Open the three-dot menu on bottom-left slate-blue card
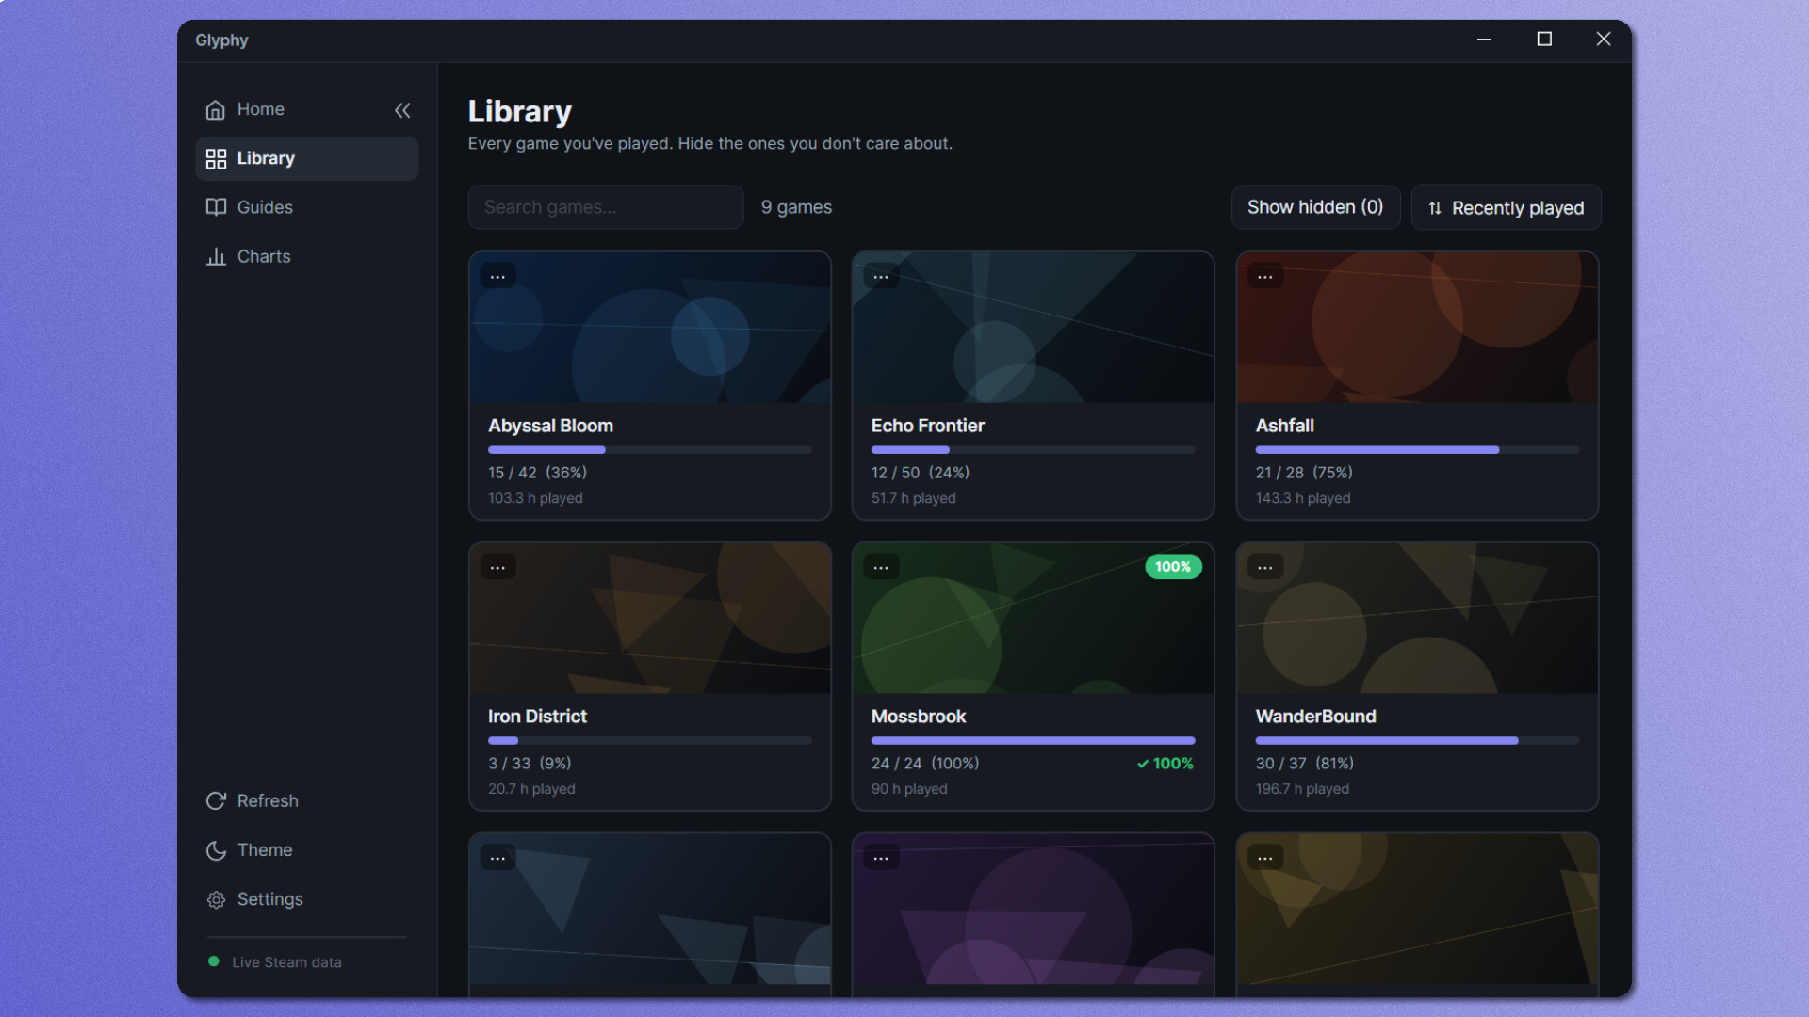1809x1017 pixels. [x=497, y=858]
